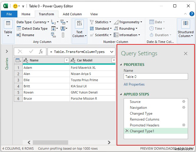This screenshot has height=152, width=196.
Task: Open the Source step settings gear
Action: [x=184, y=101]
